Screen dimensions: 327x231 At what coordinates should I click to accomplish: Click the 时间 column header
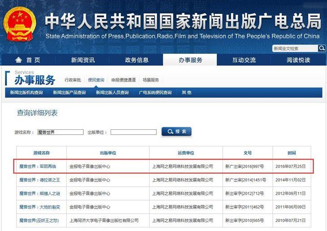point(292,153)
